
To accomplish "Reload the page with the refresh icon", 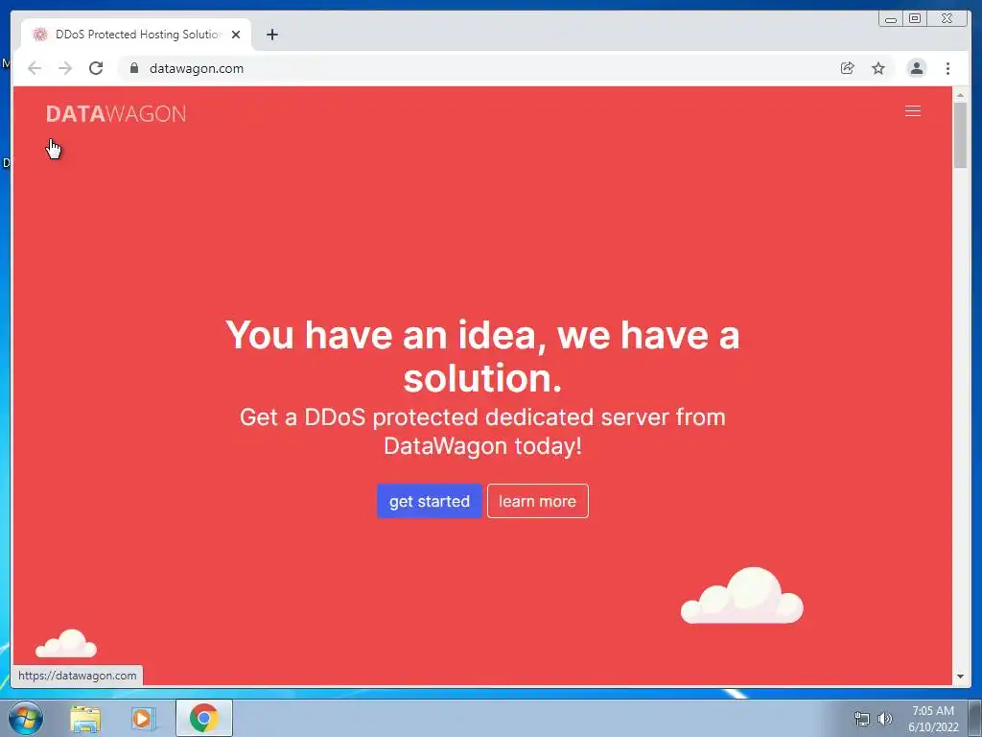I will coord(96,68).
